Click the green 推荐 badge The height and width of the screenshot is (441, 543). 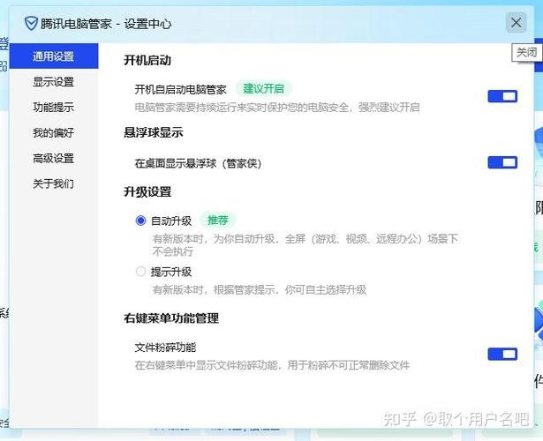[x=217, y=220]
